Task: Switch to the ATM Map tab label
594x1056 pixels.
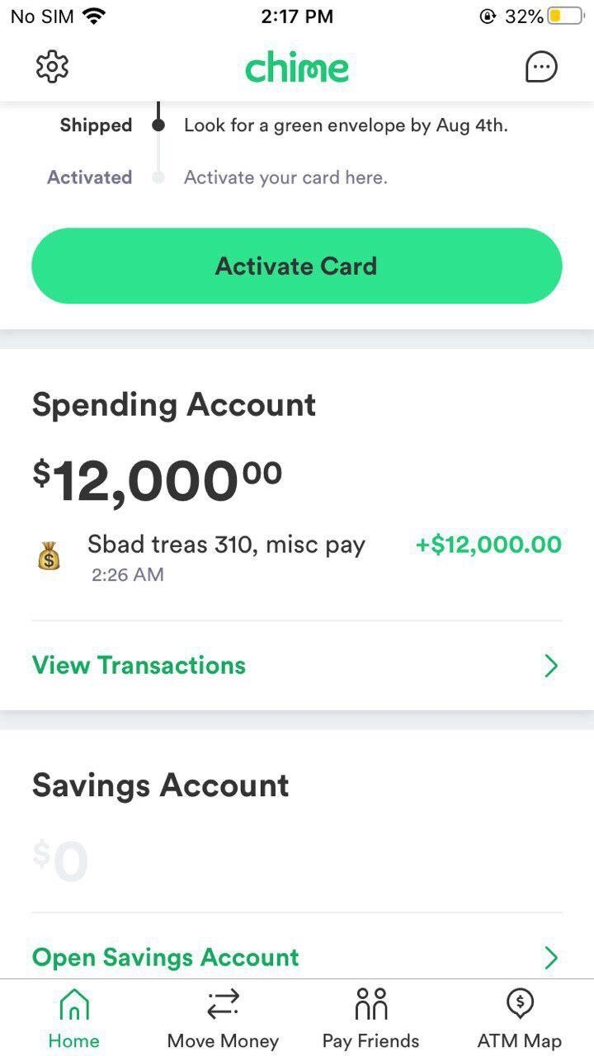Action: click(x=519, y=1041)
